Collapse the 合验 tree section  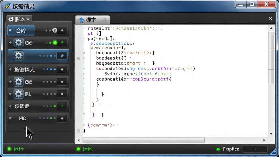tap(10, 31)
